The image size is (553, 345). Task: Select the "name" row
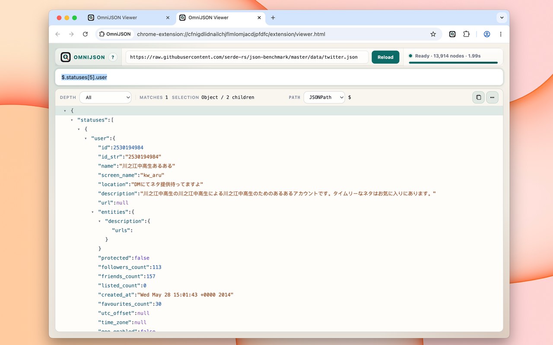(x=279, y=166)
